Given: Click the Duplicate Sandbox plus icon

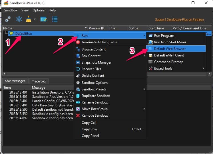Looking at the screenshot, I should (x=78, y=96).
